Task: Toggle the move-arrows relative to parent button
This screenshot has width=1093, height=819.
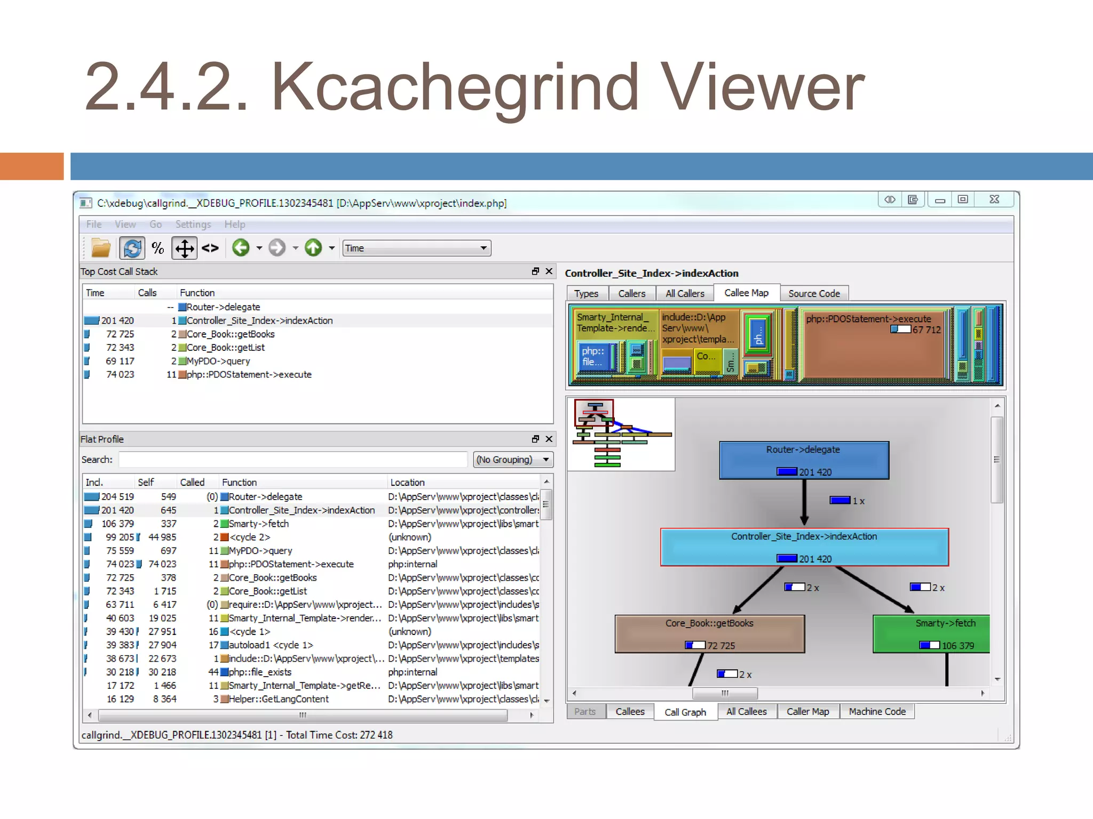Action: click(184, 248)
